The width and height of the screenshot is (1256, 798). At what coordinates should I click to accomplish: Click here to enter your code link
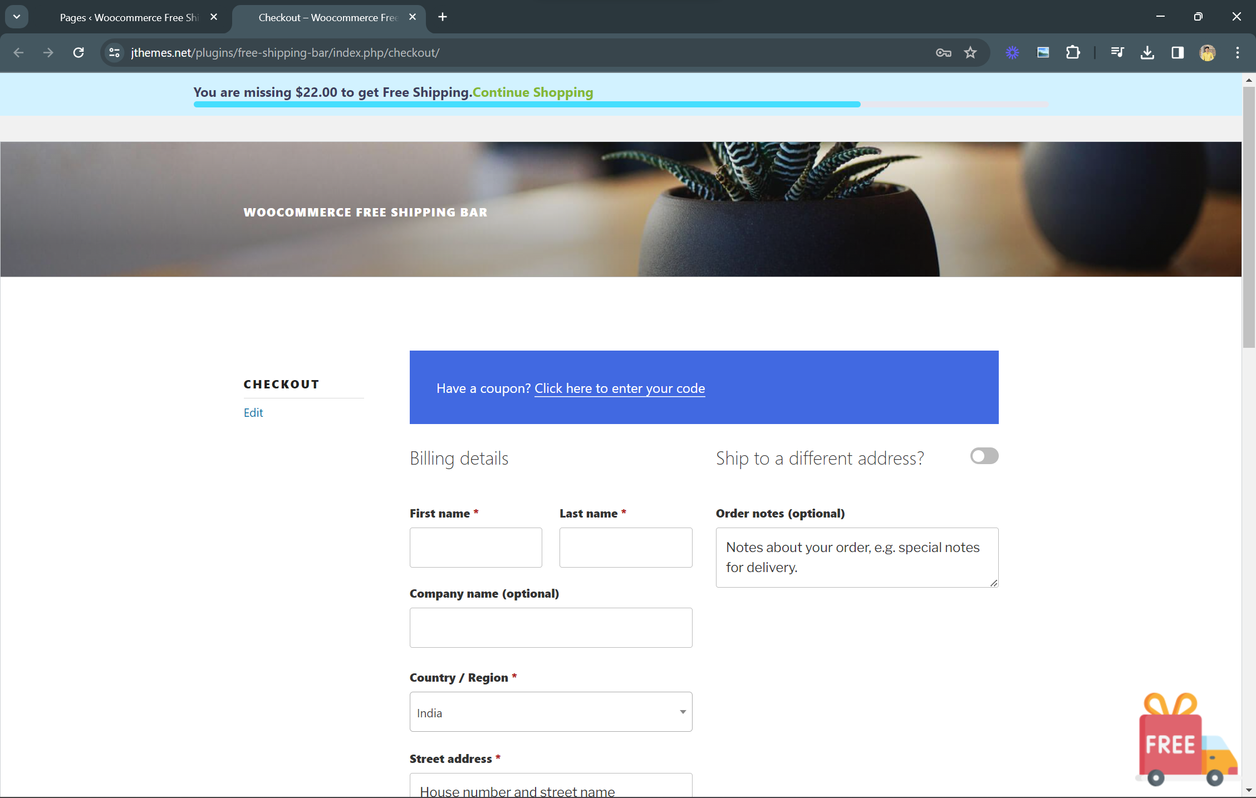click(x=620, y=388)
